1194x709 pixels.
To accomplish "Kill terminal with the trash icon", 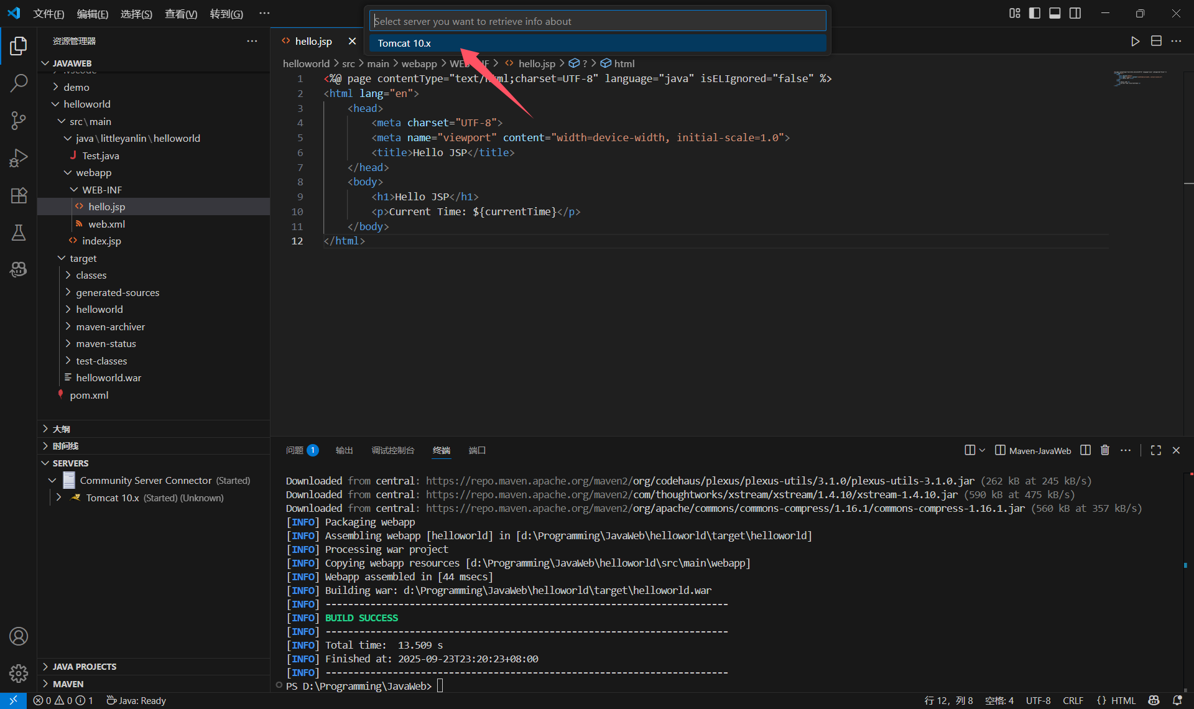I will coord(1104,450).
